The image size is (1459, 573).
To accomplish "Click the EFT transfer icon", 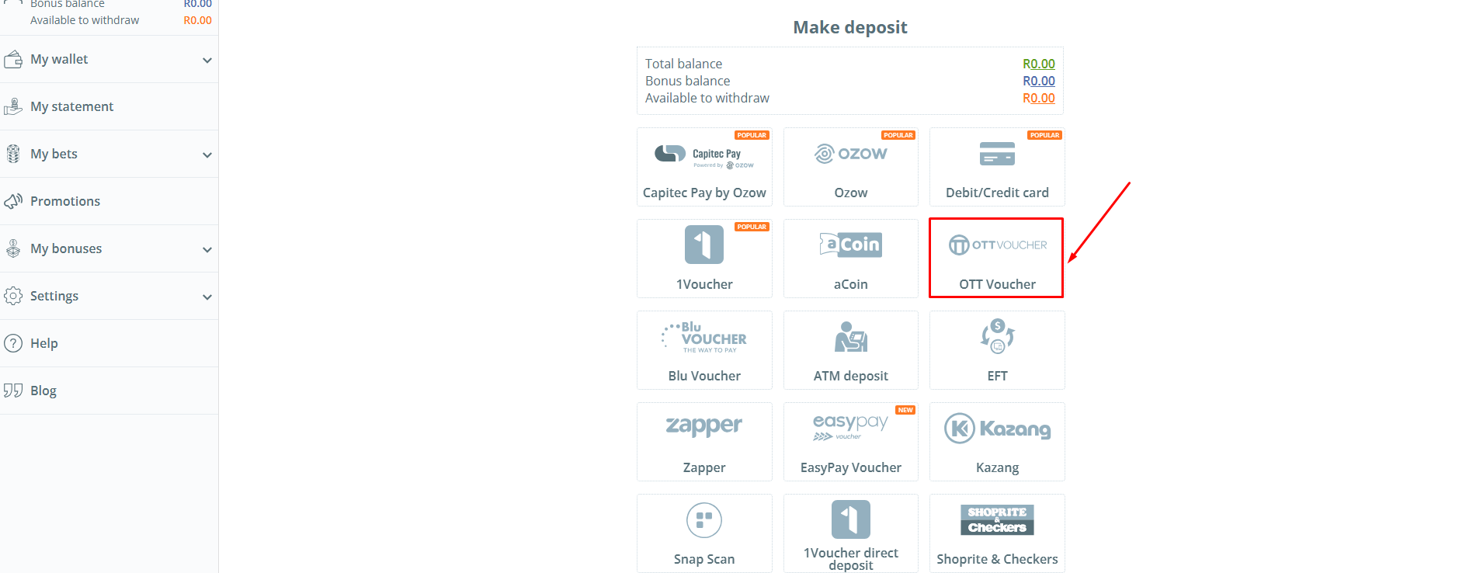I will (997, 336).
